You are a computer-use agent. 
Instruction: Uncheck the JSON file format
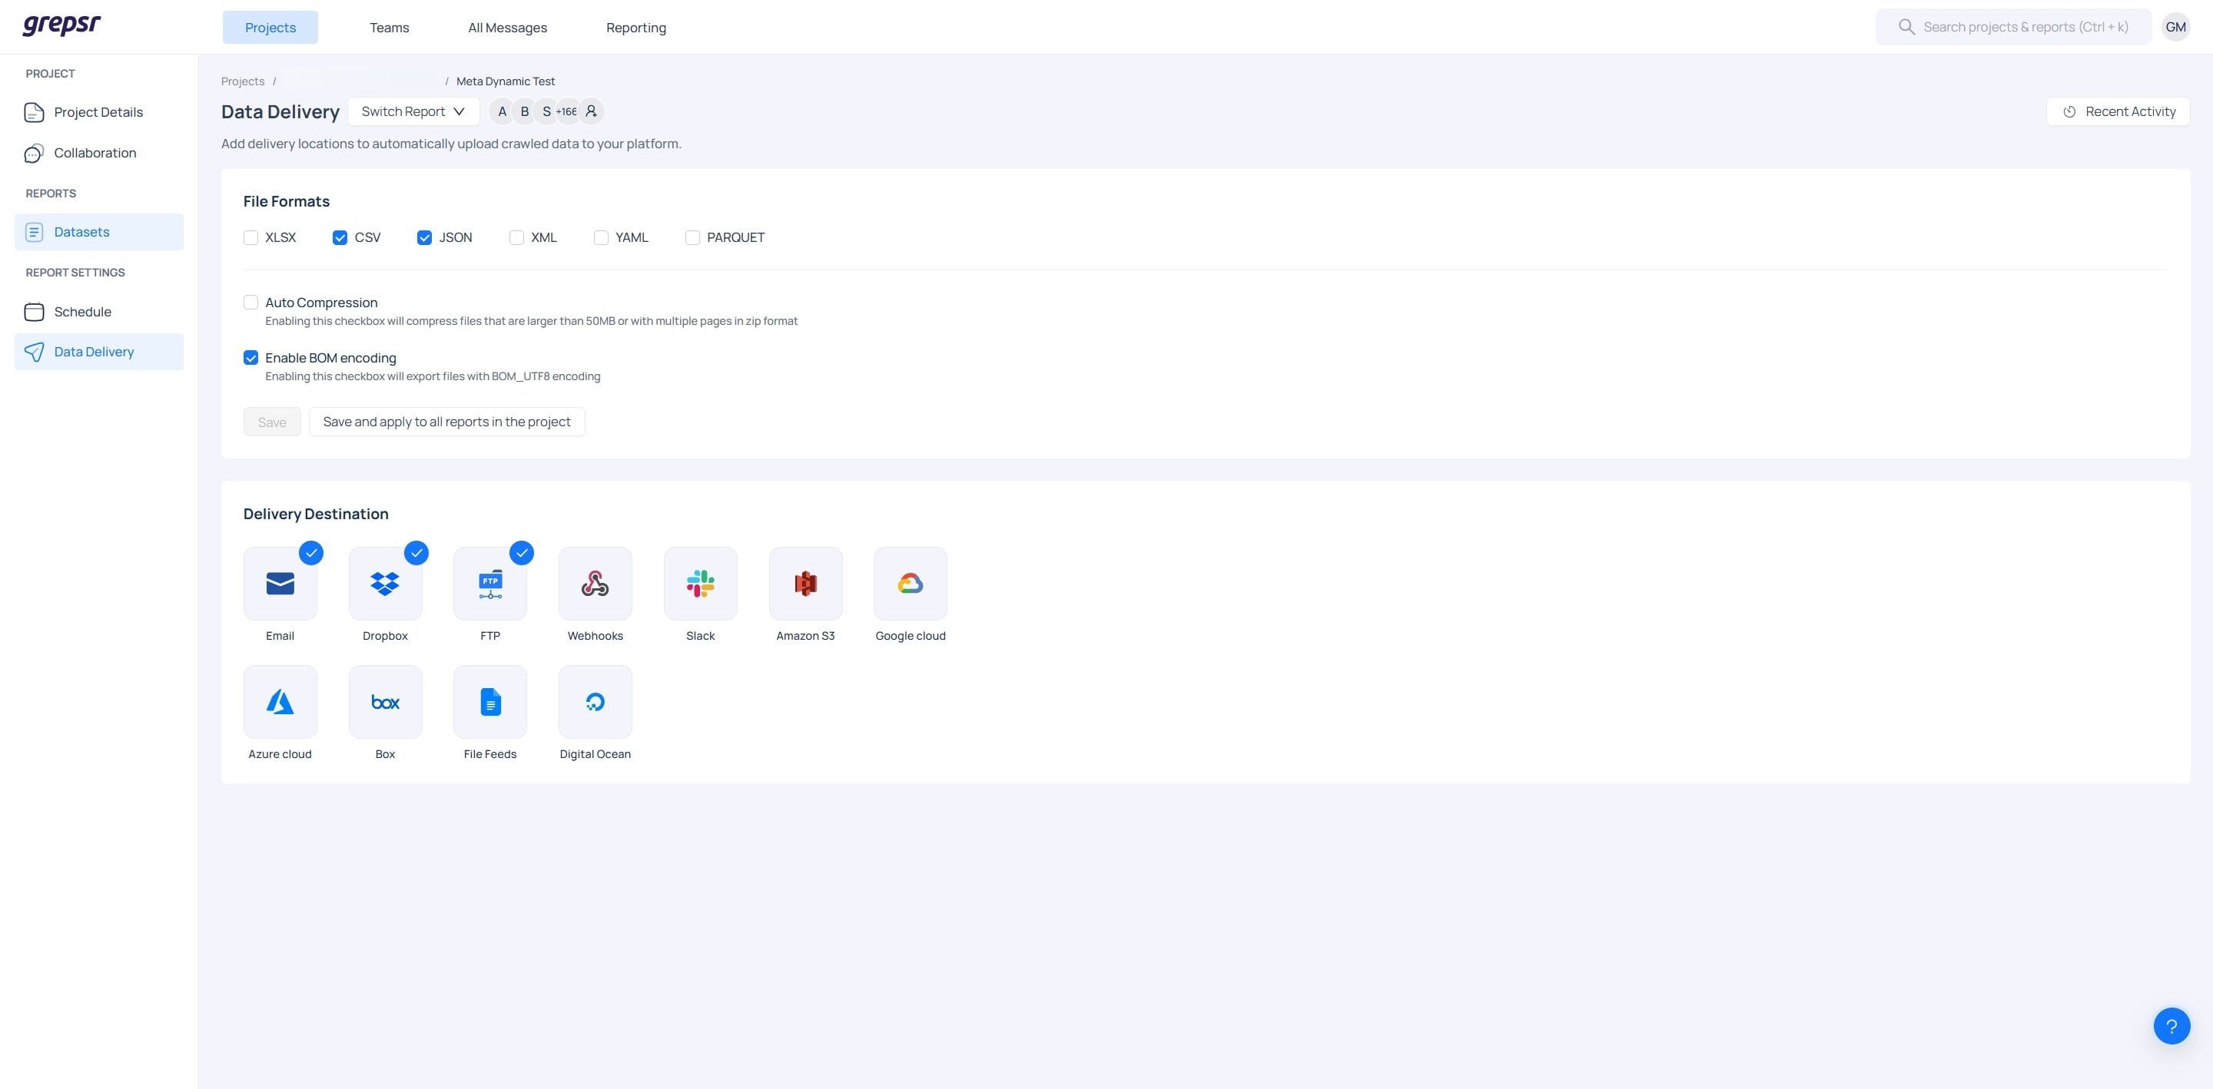[424, 237]
